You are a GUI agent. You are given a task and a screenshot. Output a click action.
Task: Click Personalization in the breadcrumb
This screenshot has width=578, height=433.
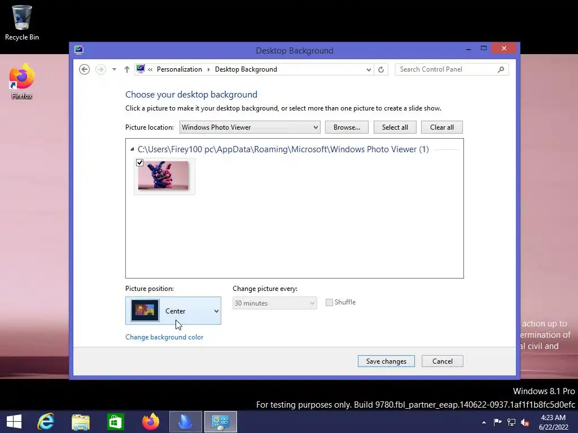[179, 69]
